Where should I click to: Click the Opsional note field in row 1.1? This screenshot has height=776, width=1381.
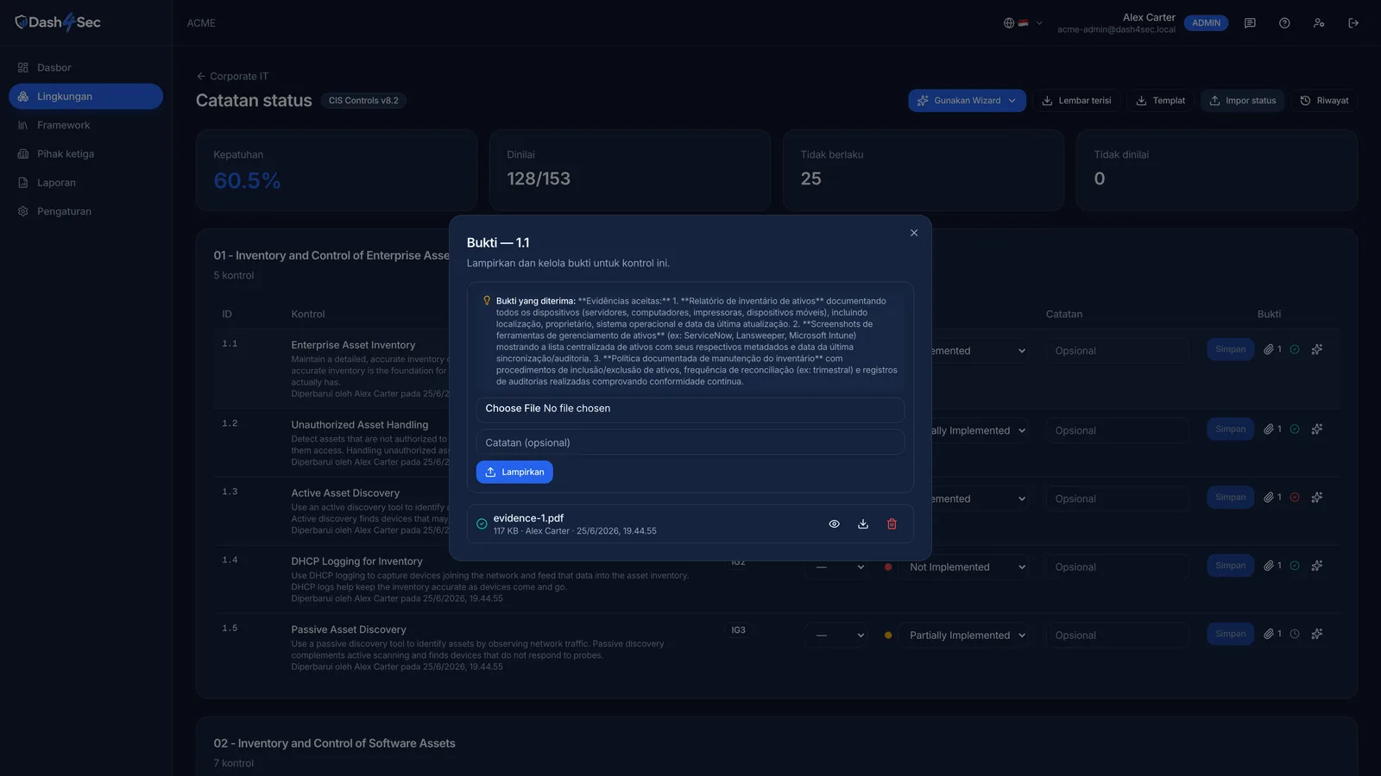1118,351
